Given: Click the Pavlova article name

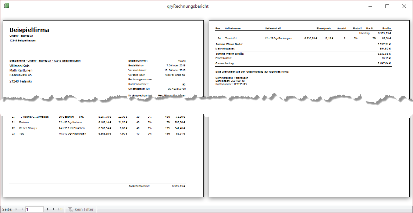Looking at the screenshot, I should click(x=24, y=122).
